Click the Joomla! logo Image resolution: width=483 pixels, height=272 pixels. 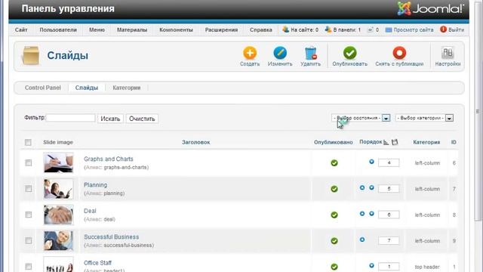pyautogui.click(x=430, y=8)
